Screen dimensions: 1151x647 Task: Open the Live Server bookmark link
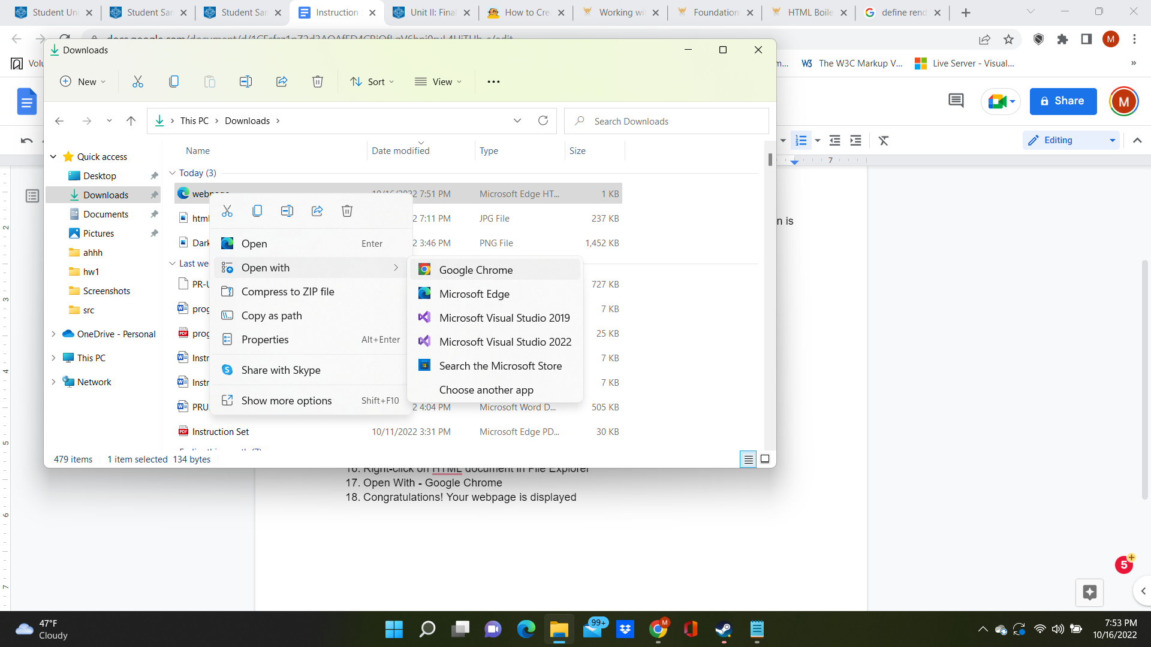coord(965,63)
